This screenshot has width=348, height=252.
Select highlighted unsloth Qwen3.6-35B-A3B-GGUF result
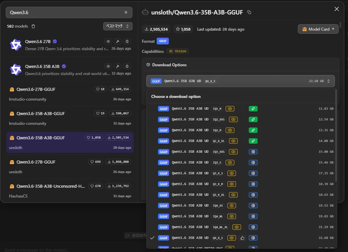pos(70,142)
